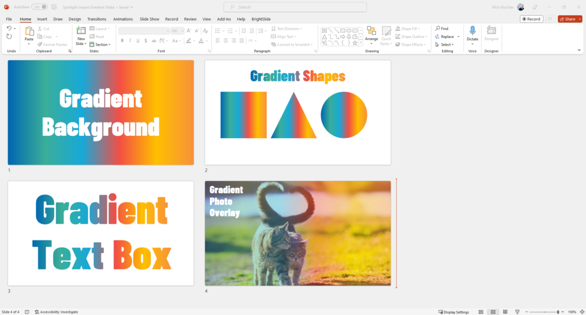
Task: Toggle Underline formatting
Action: click(138, 41)
